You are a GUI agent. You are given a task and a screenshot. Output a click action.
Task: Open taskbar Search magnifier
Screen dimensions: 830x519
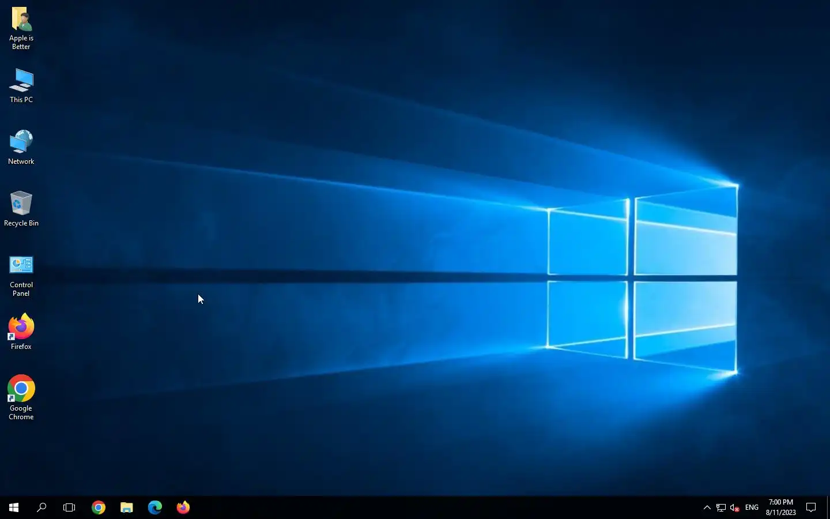click(41, 507)
